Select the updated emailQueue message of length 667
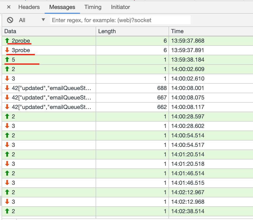This screenshot has height=220, width=253. click(128, 98)
